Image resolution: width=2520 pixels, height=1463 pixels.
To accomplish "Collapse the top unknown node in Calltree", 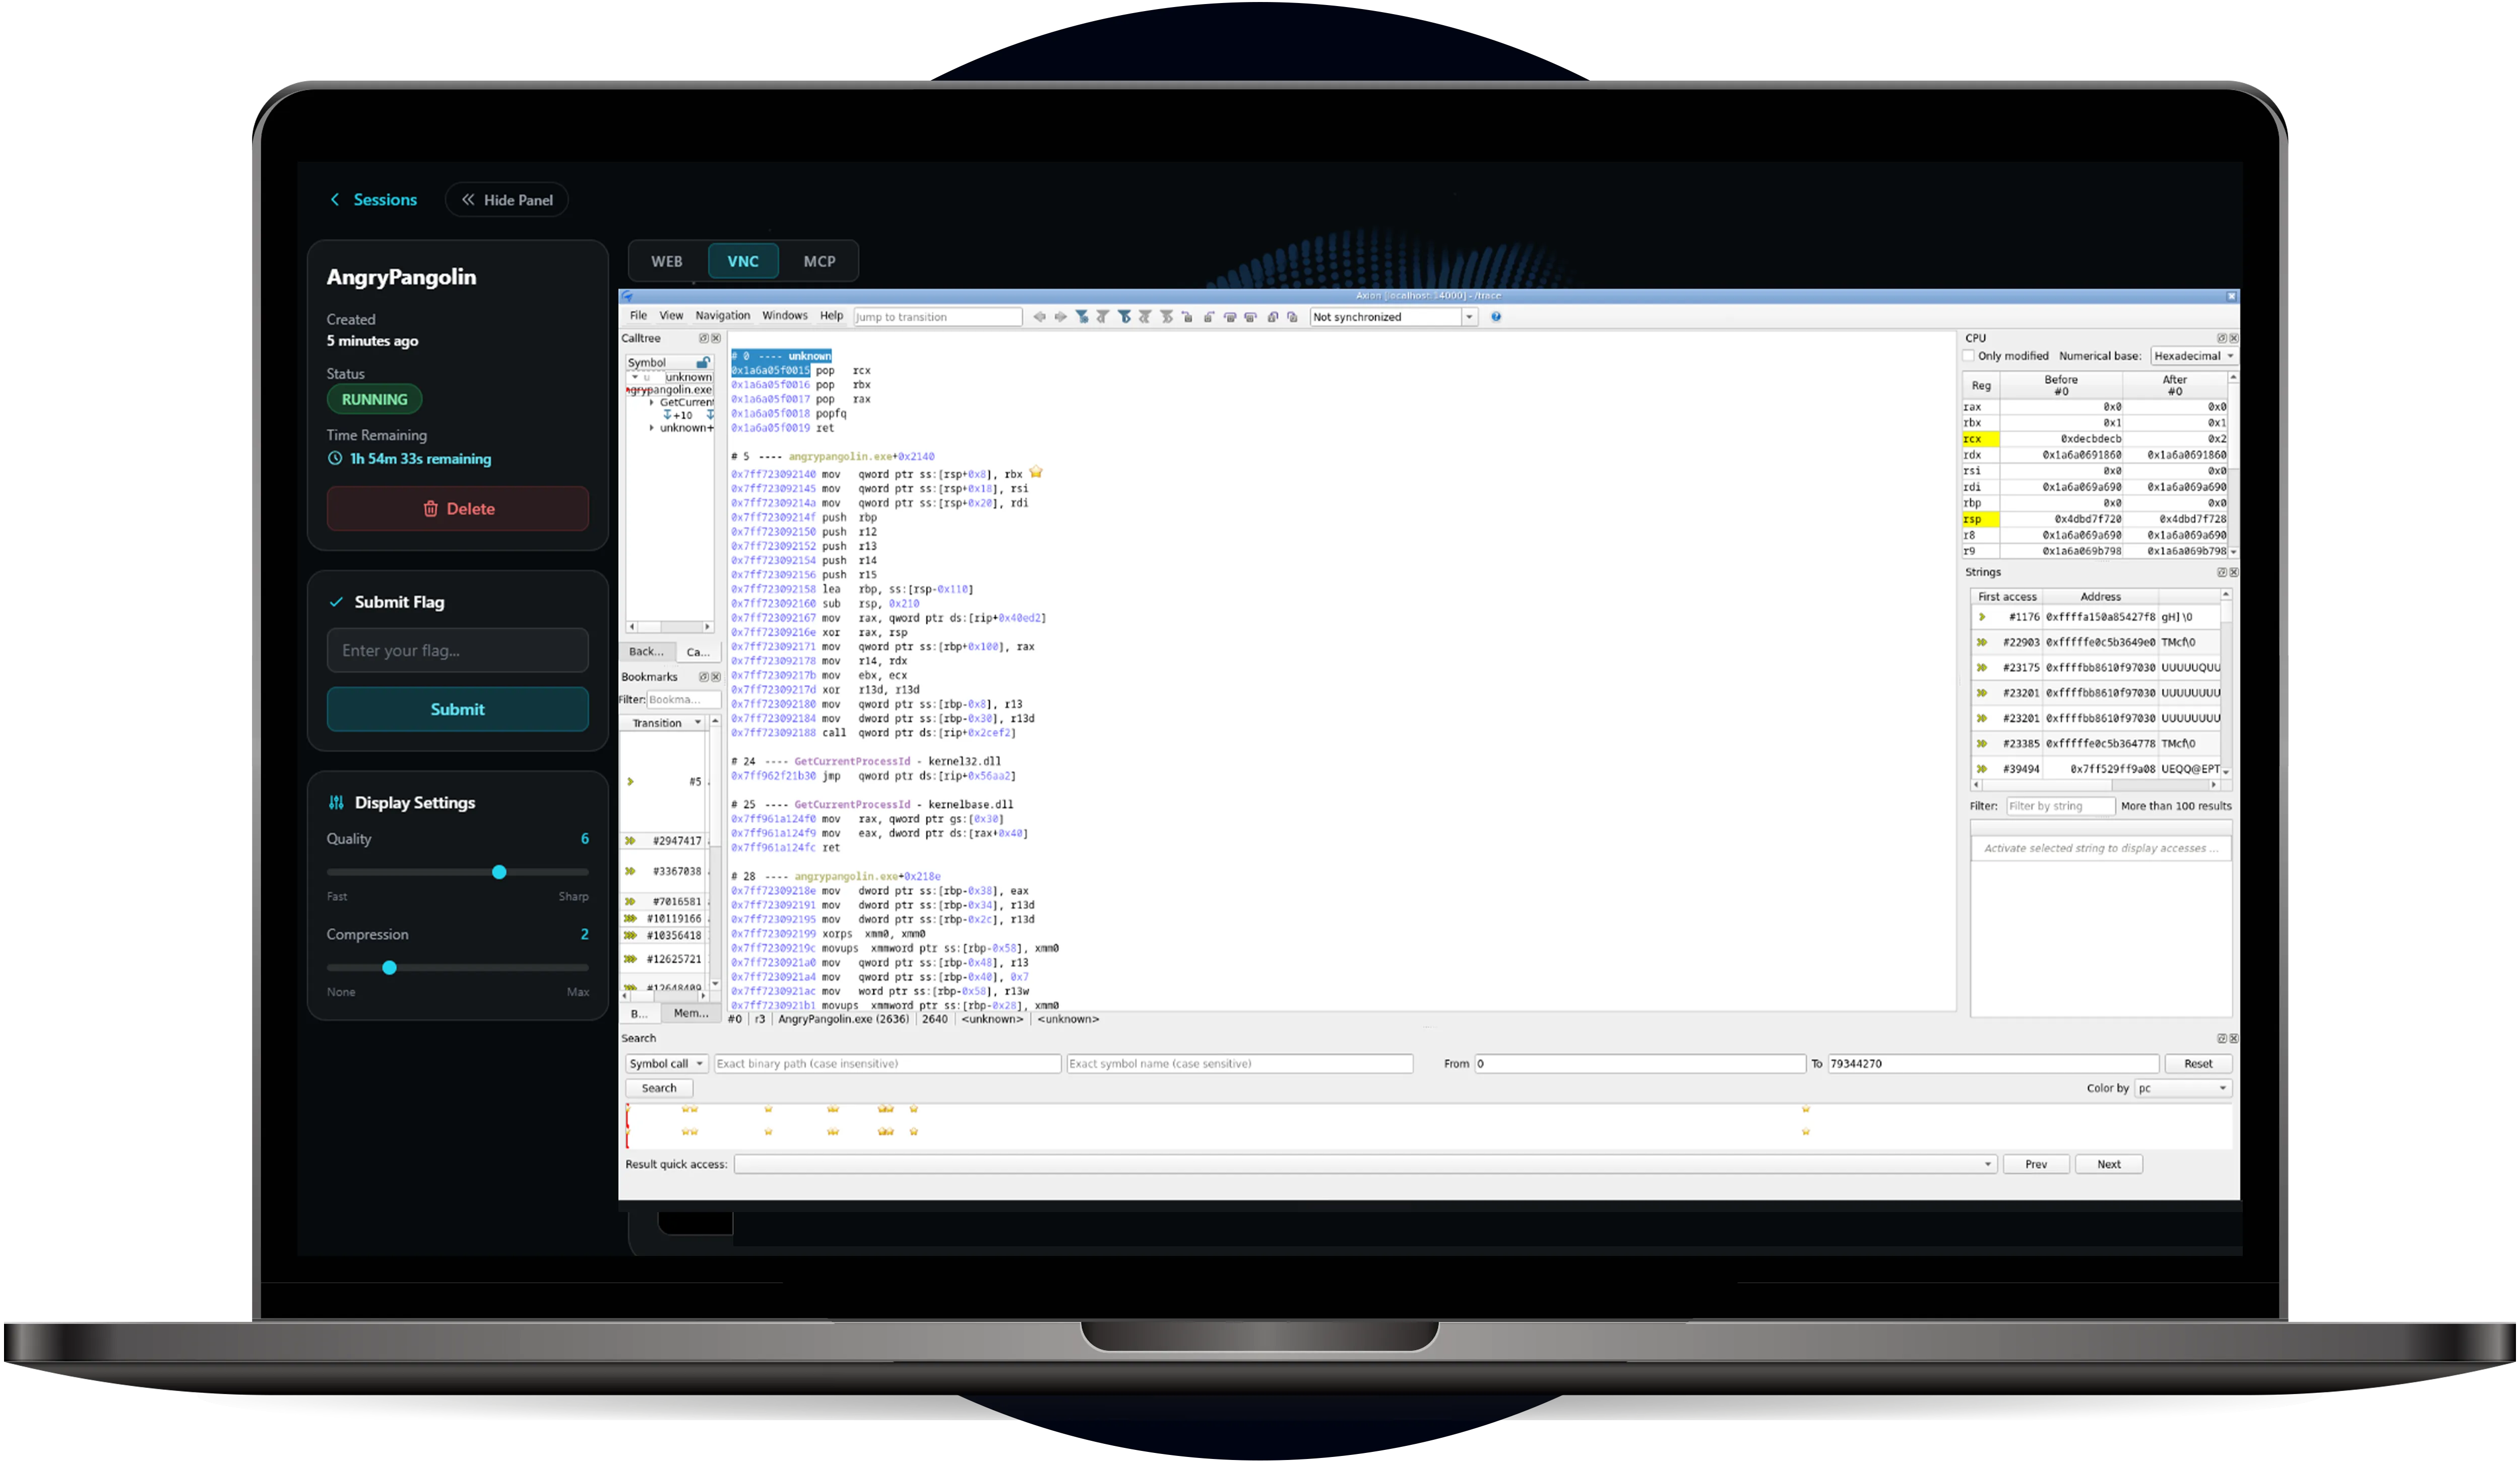I will pyautogui.click(x=634, y=377).
